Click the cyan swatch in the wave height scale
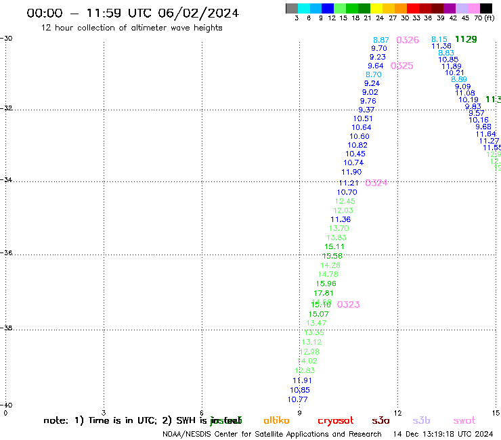The image size is (501, 440). [303, 8]
